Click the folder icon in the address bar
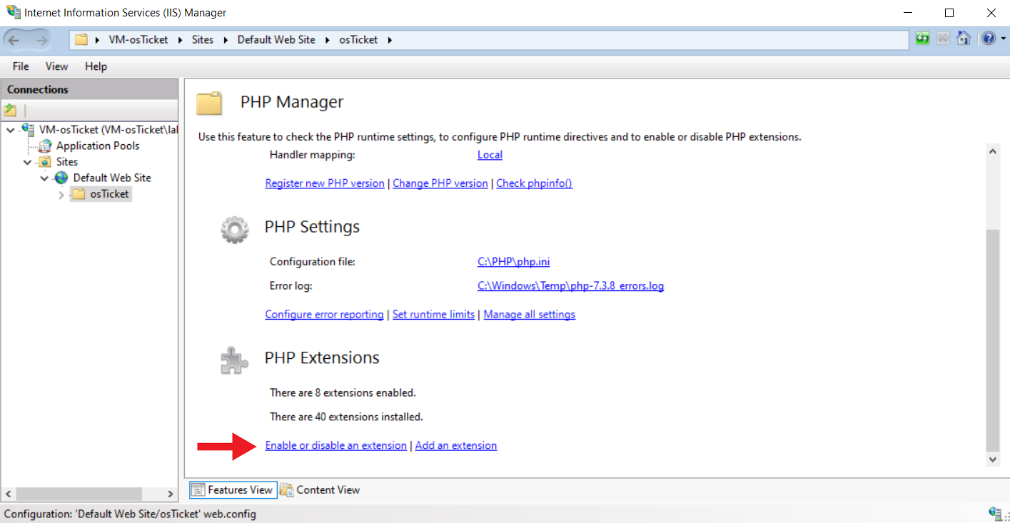Image resolution: width=1010 pixels, height=523 pixels. [81, 40]
